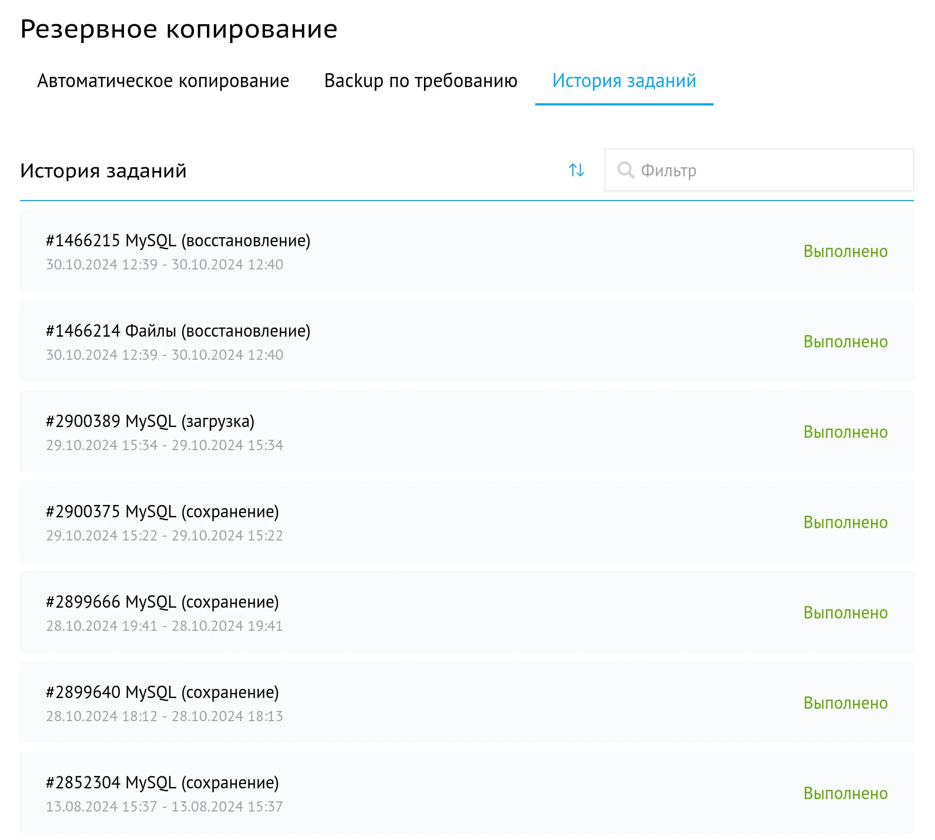This screenshot has width=935, height=840.
Task: Click Выполнено status of job #1466214
Action: coord(845,342)
